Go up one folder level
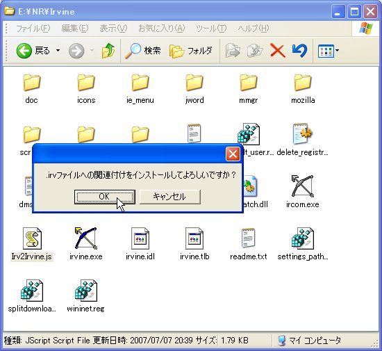The image size is (382, 351). [x=108, y=51]
